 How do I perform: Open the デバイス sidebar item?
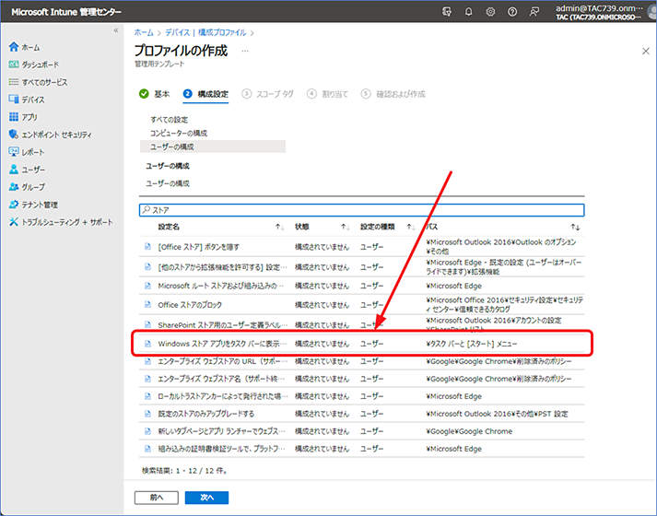pos(27,100)
